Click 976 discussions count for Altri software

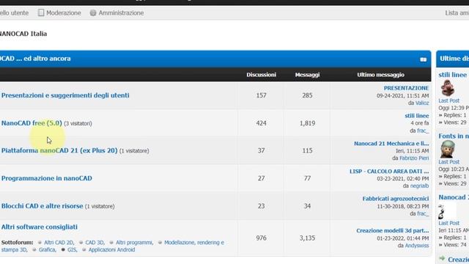(x=261, y=238)
